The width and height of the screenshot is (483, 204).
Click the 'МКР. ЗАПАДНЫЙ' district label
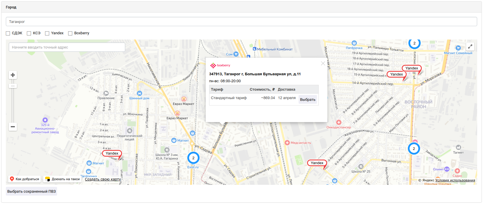point(158,175)
